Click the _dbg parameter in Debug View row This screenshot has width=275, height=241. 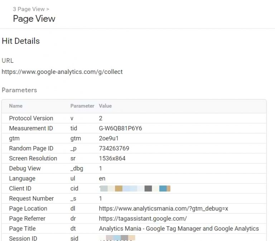tap(77, 168)
